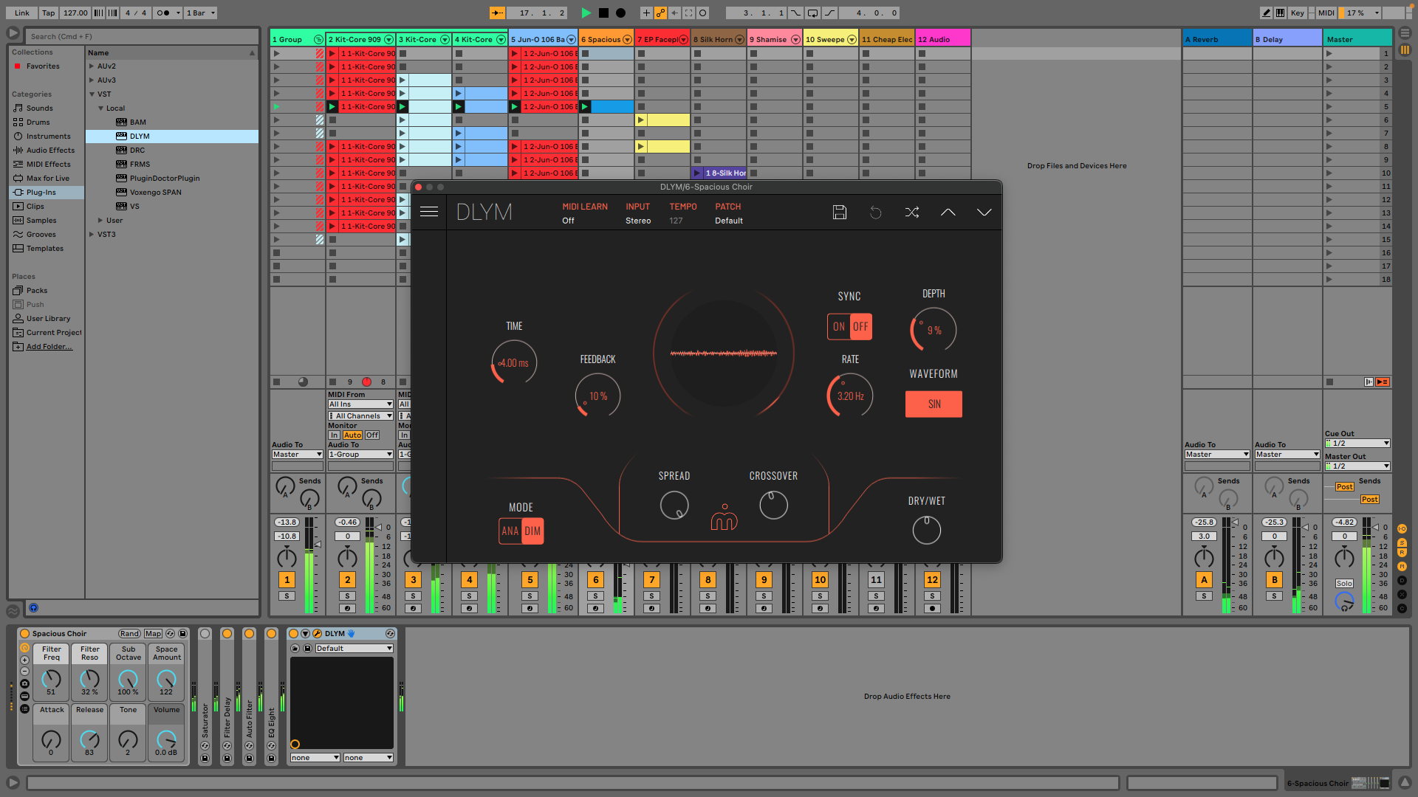Toggle the metronome button
Image resolution: width=1418 pixels, height=797 pixels.
pyautogui.click(x=163, y=13)
